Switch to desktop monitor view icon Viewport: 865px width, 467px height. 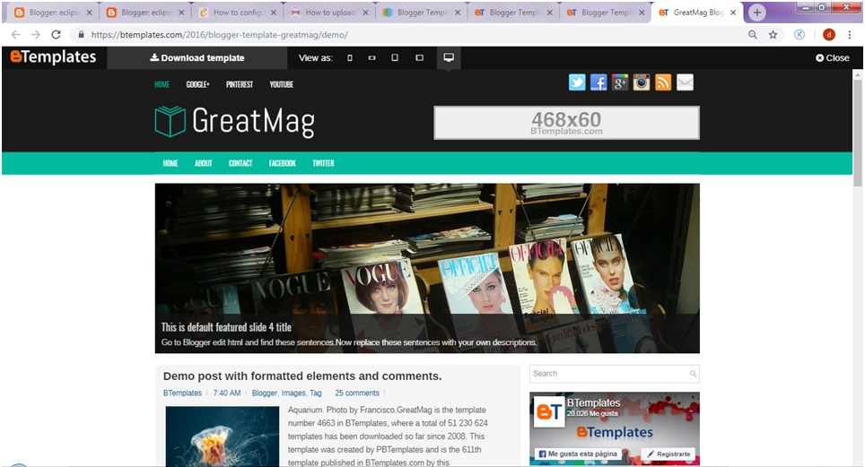pyautogui.click(x=449, y=57)
